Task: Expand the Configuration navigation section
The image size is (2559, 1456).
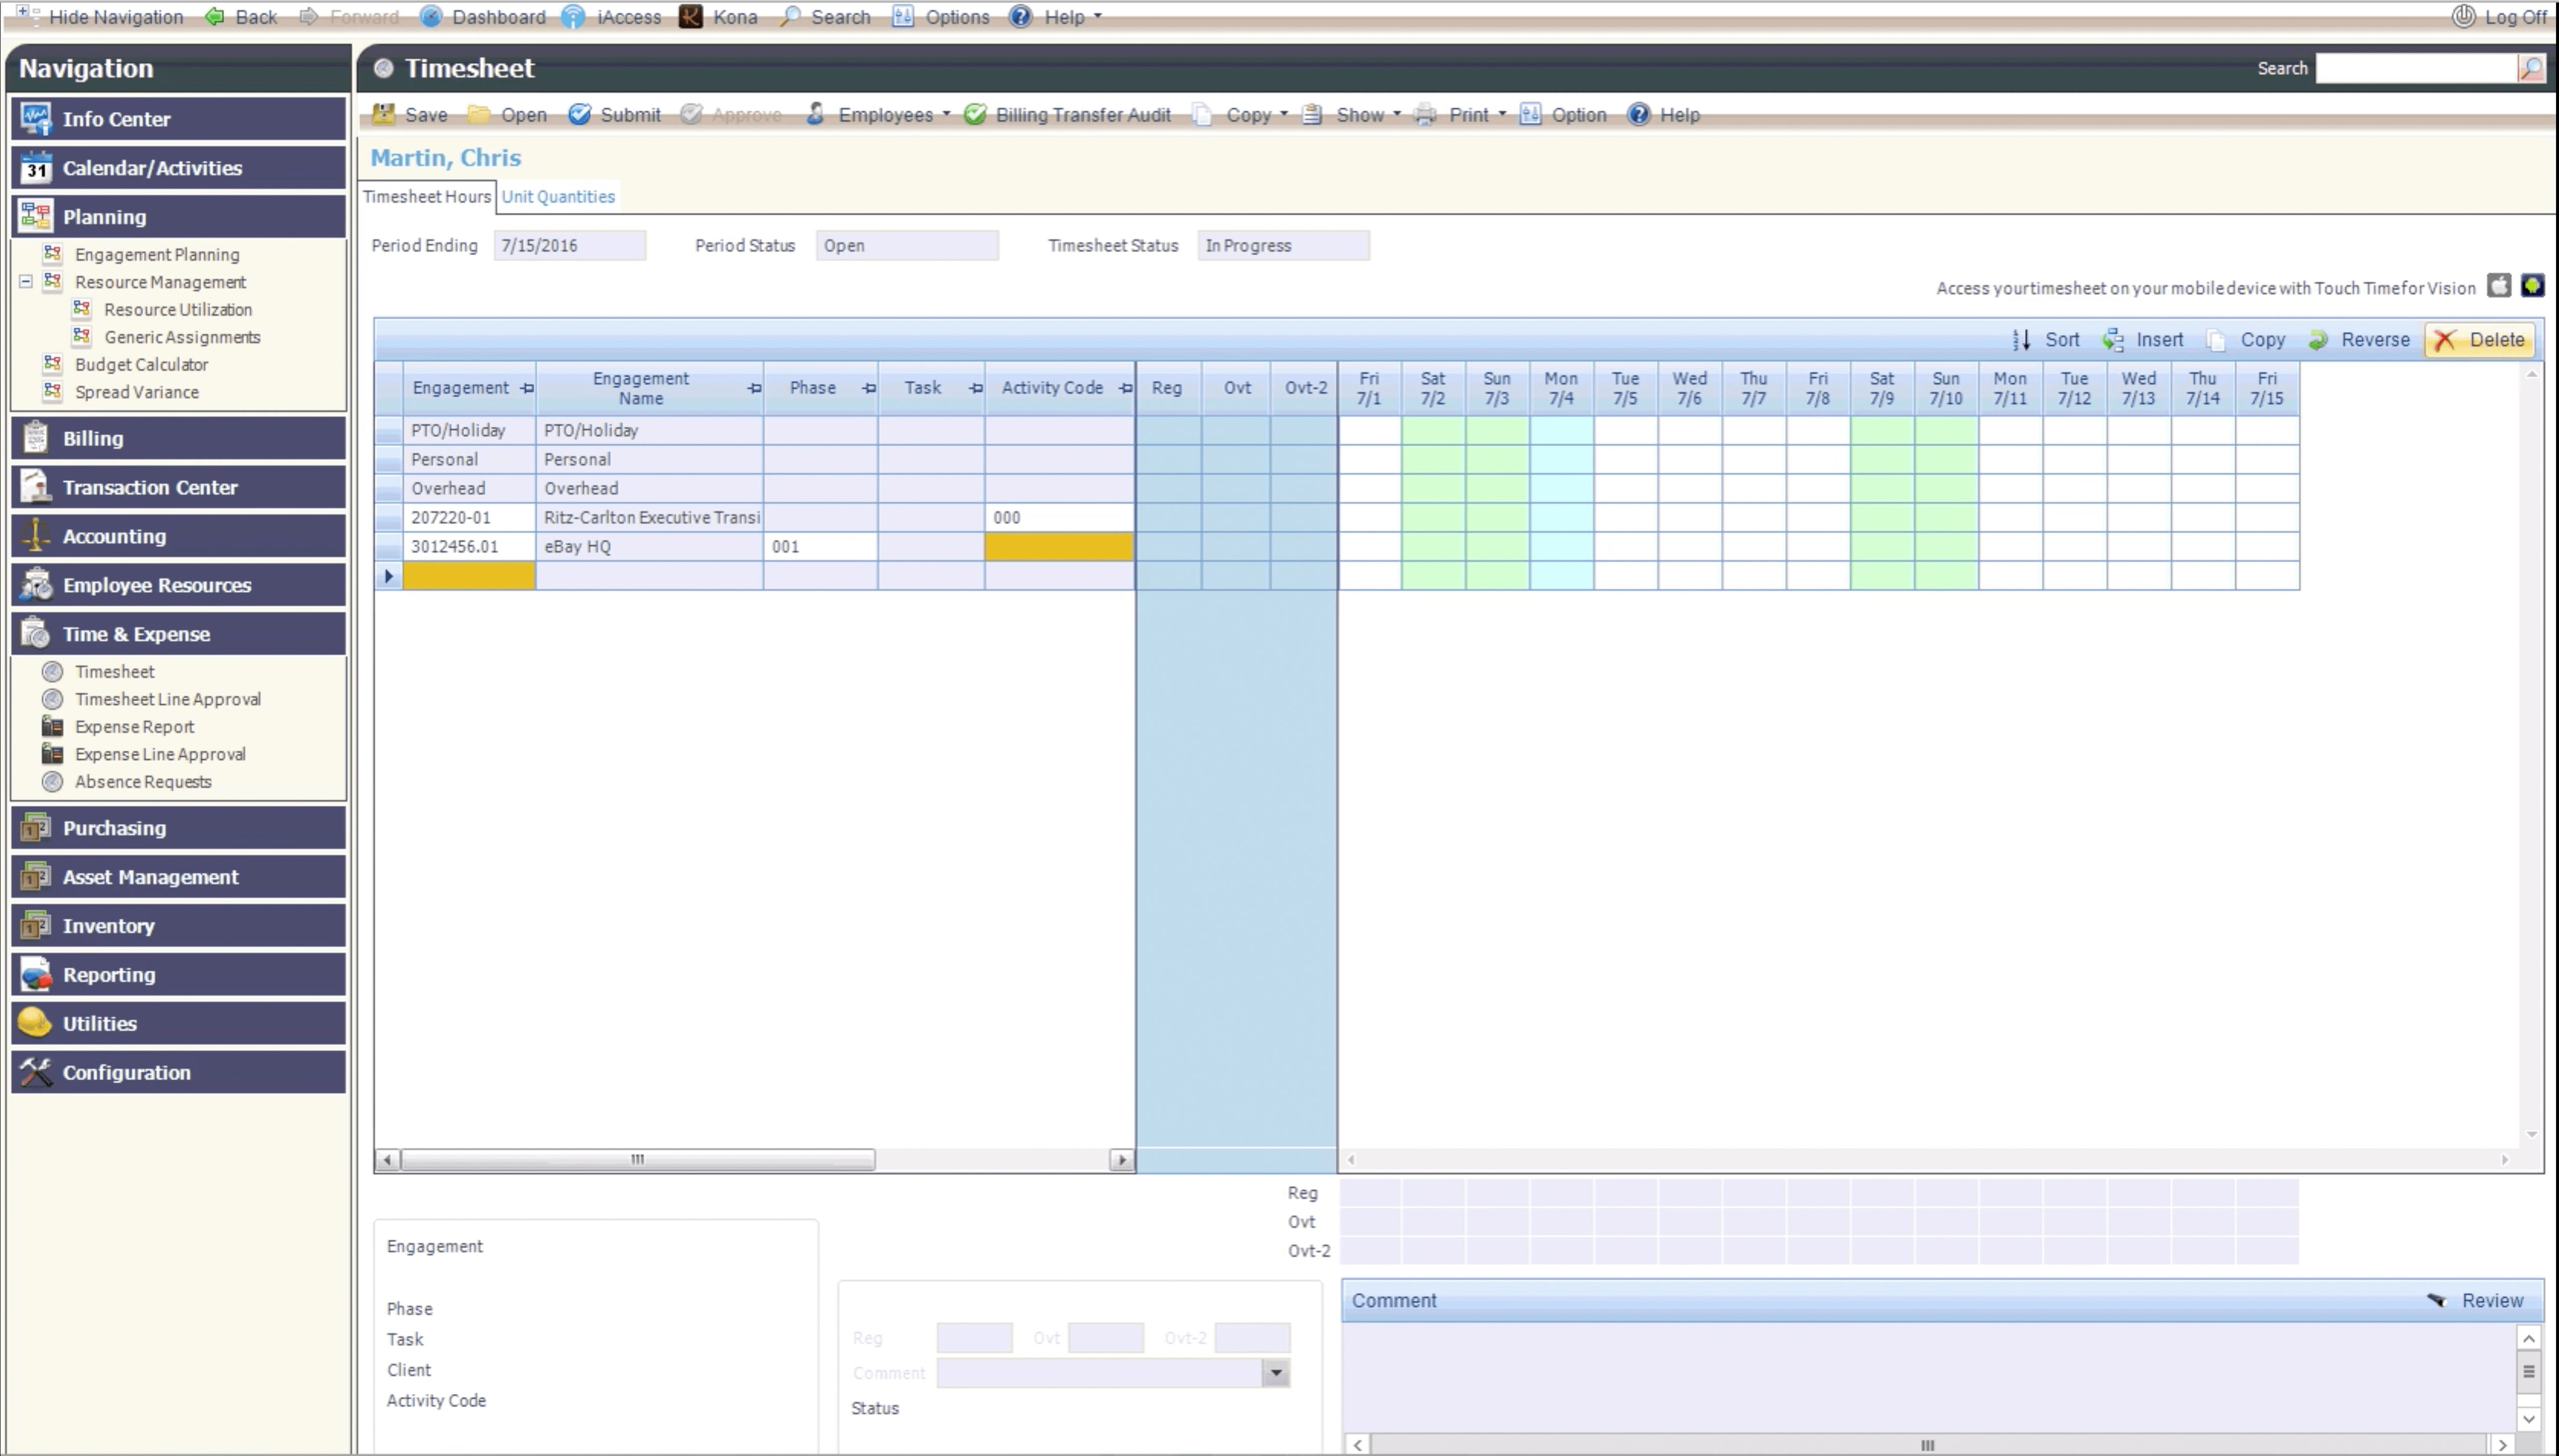Action: click(x=179, y=1073)
